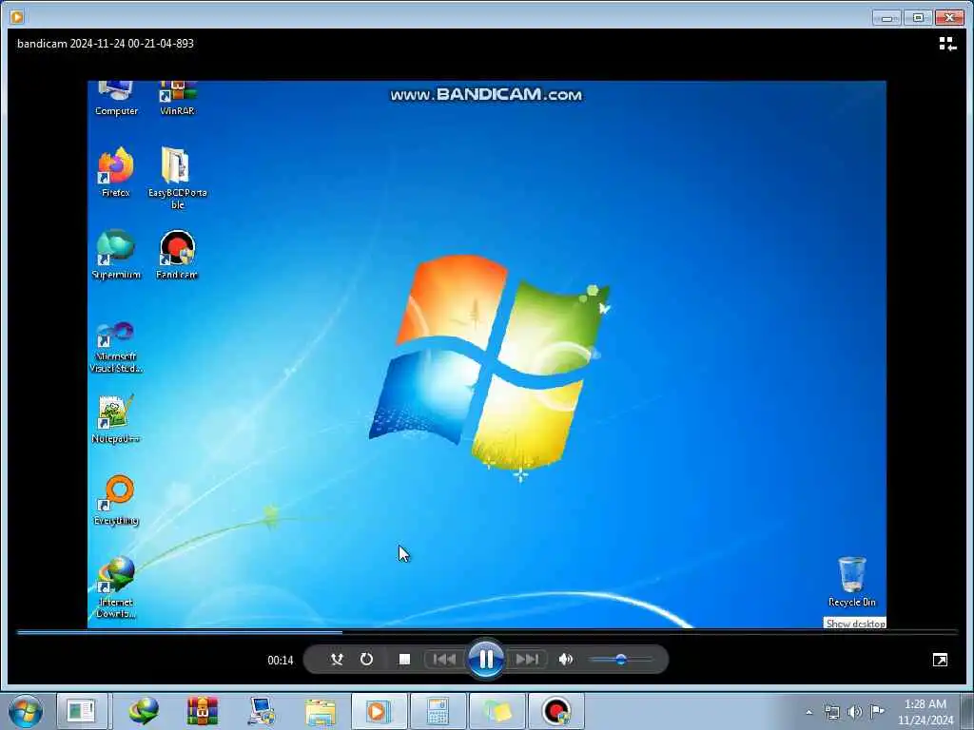The height and width of the screenshot is (730, 974).
Task: Open the taskbar clock showing 1:28 AM
Action: point(925,712)
